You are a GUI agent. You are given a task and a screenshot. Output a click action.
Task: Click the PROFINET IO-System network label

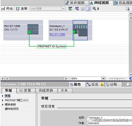coord(52,46)
